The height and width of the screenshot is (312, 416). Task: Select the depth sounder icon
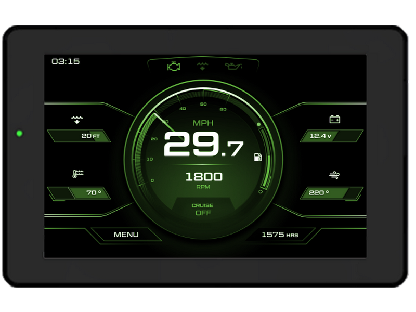[77, 120]
